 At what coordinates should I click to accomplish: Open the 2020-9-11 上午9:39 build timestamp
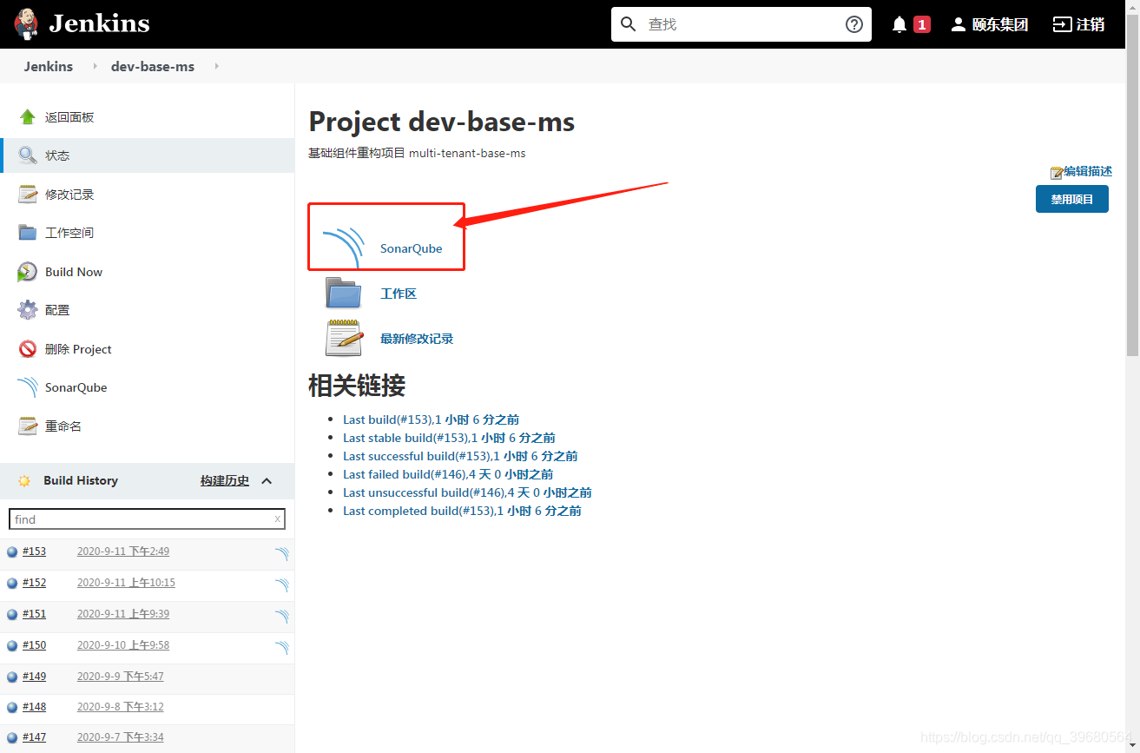123,614
